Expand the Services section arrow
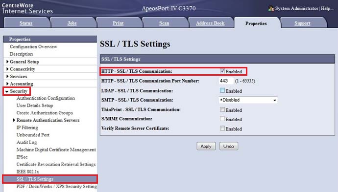Screen dimensions: 338x192 pos(7,76)
